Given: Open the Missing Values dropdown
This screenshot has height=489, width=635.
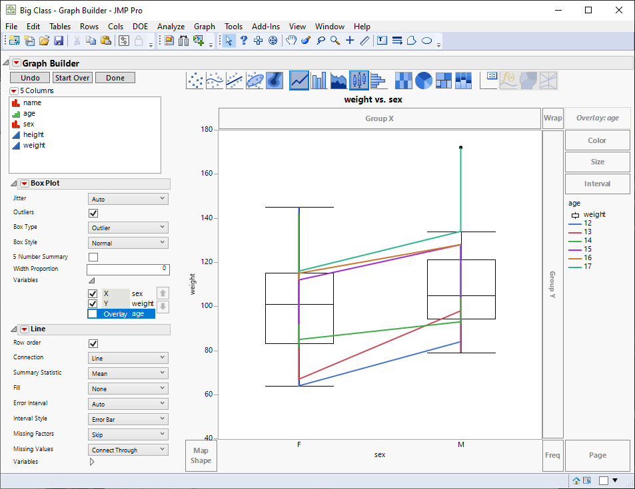Looking at the screenshot, I should 128,450.
